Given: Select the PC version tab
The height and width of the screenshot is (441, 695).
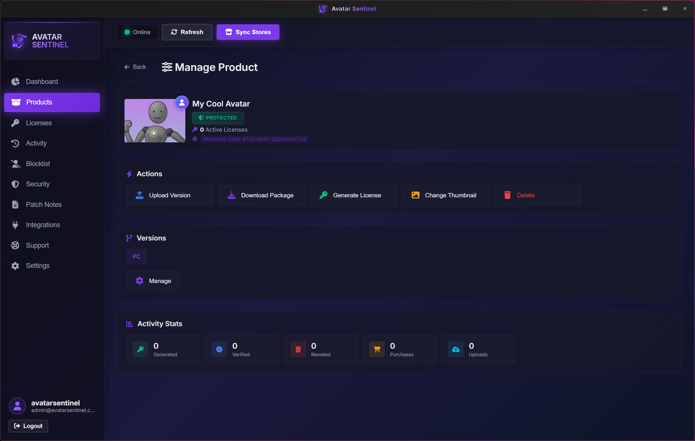Looking at the screenshot, I should (x=136, y=256).
